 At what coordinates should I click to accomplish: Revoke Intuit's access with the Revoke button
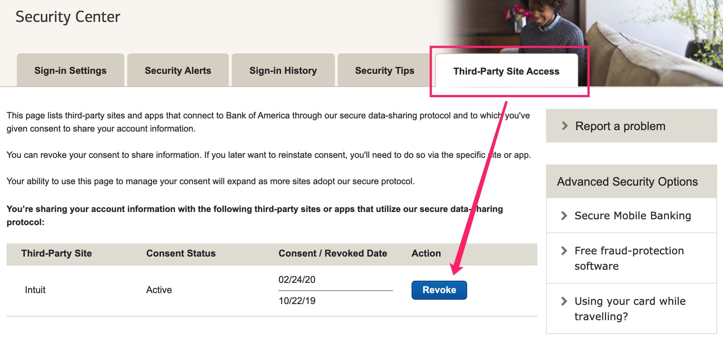439,290
